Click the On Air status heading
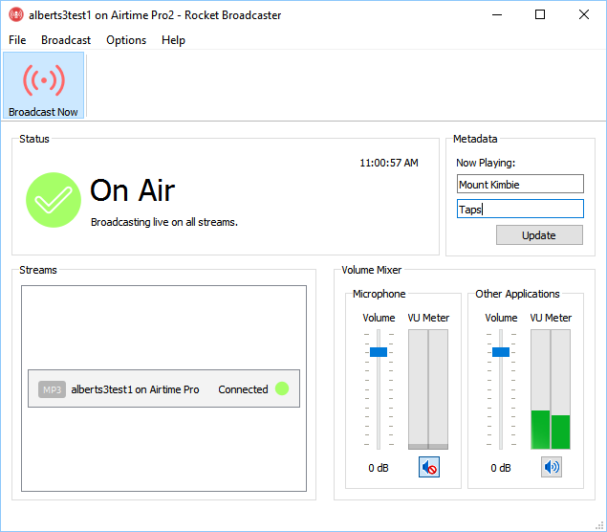Image resolution: width=607 pixels, height=532 pixels. coord(133,190)
